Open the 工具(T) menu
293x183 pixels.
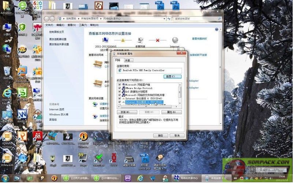click(83, 25)
